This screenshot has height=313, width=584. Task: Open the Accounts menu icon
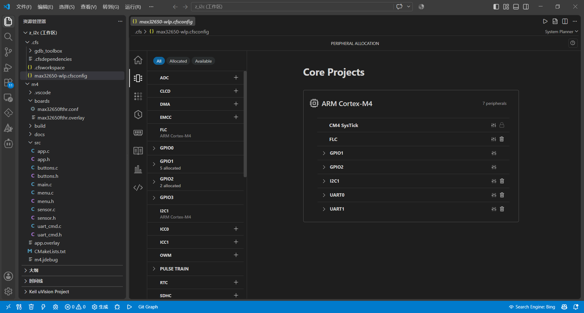click(8, 276)
